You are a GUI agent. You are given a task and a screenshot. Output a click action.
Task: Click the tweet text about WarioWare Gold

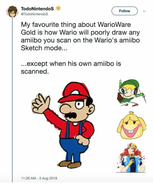click(x=80, y=36)
